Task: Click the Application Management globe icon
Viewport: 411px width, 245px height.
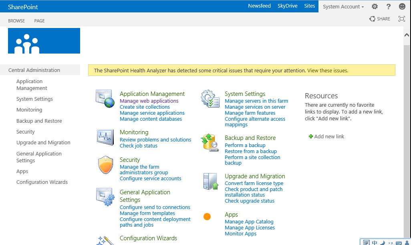Action: click(105, 98)
